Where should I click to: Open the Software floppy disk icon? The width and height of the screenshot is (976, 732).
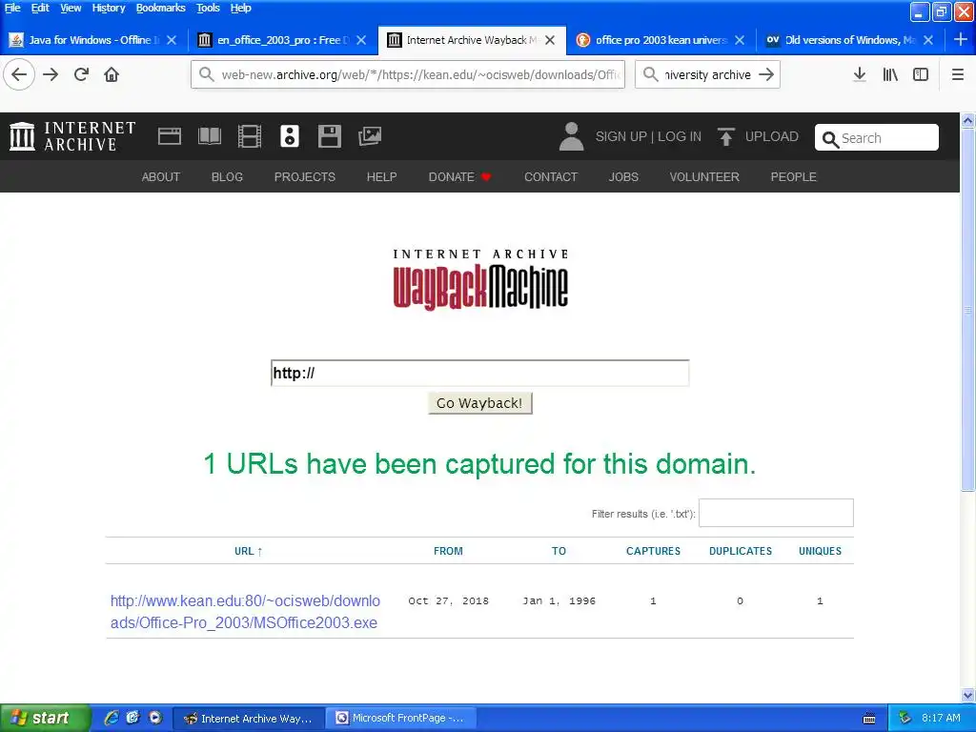point(329,136)
